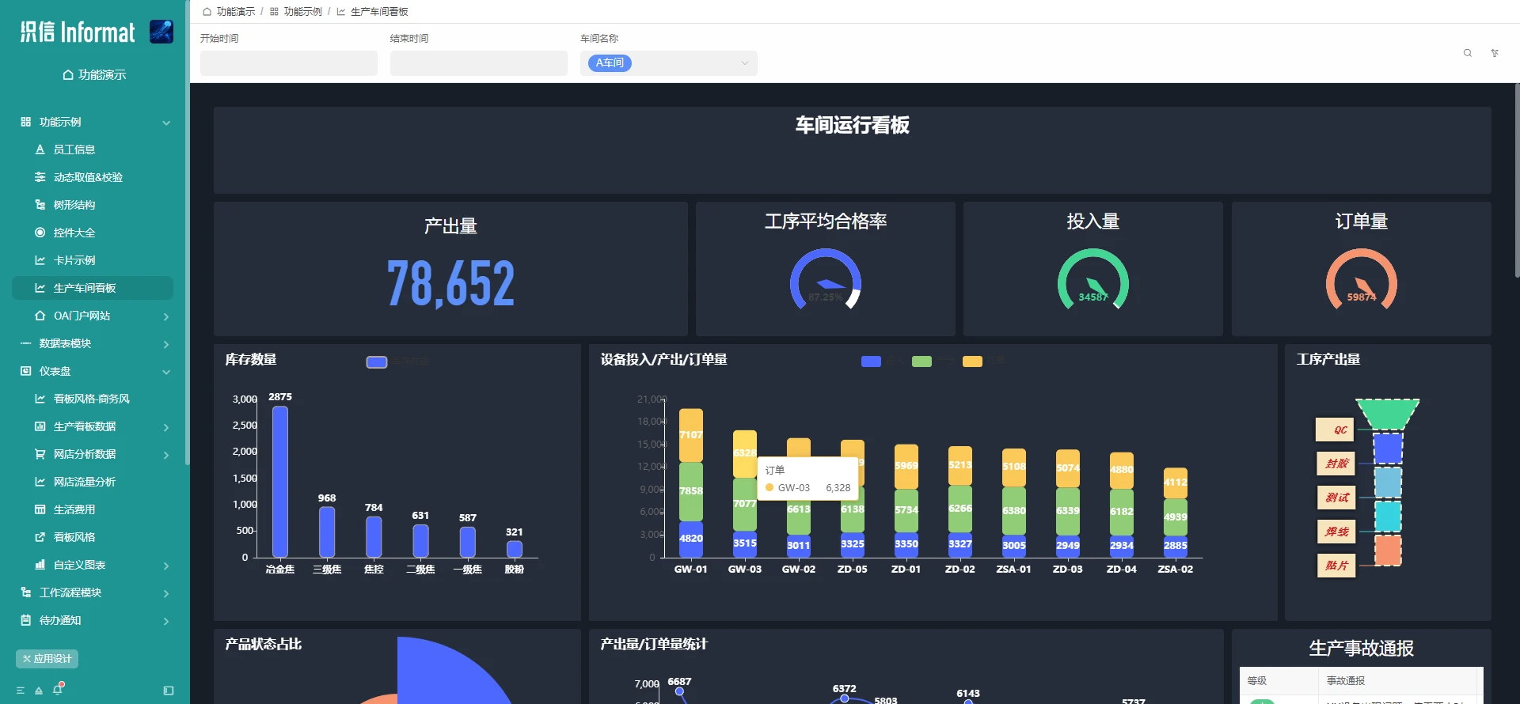Screen dimensions: 1520x704
Task: Click the 贴片 funnel stage label
Action: click(x=1335, y=566)
